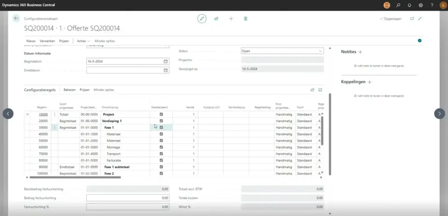
Task: Click the trash delete icon
Action: (245, 19)
